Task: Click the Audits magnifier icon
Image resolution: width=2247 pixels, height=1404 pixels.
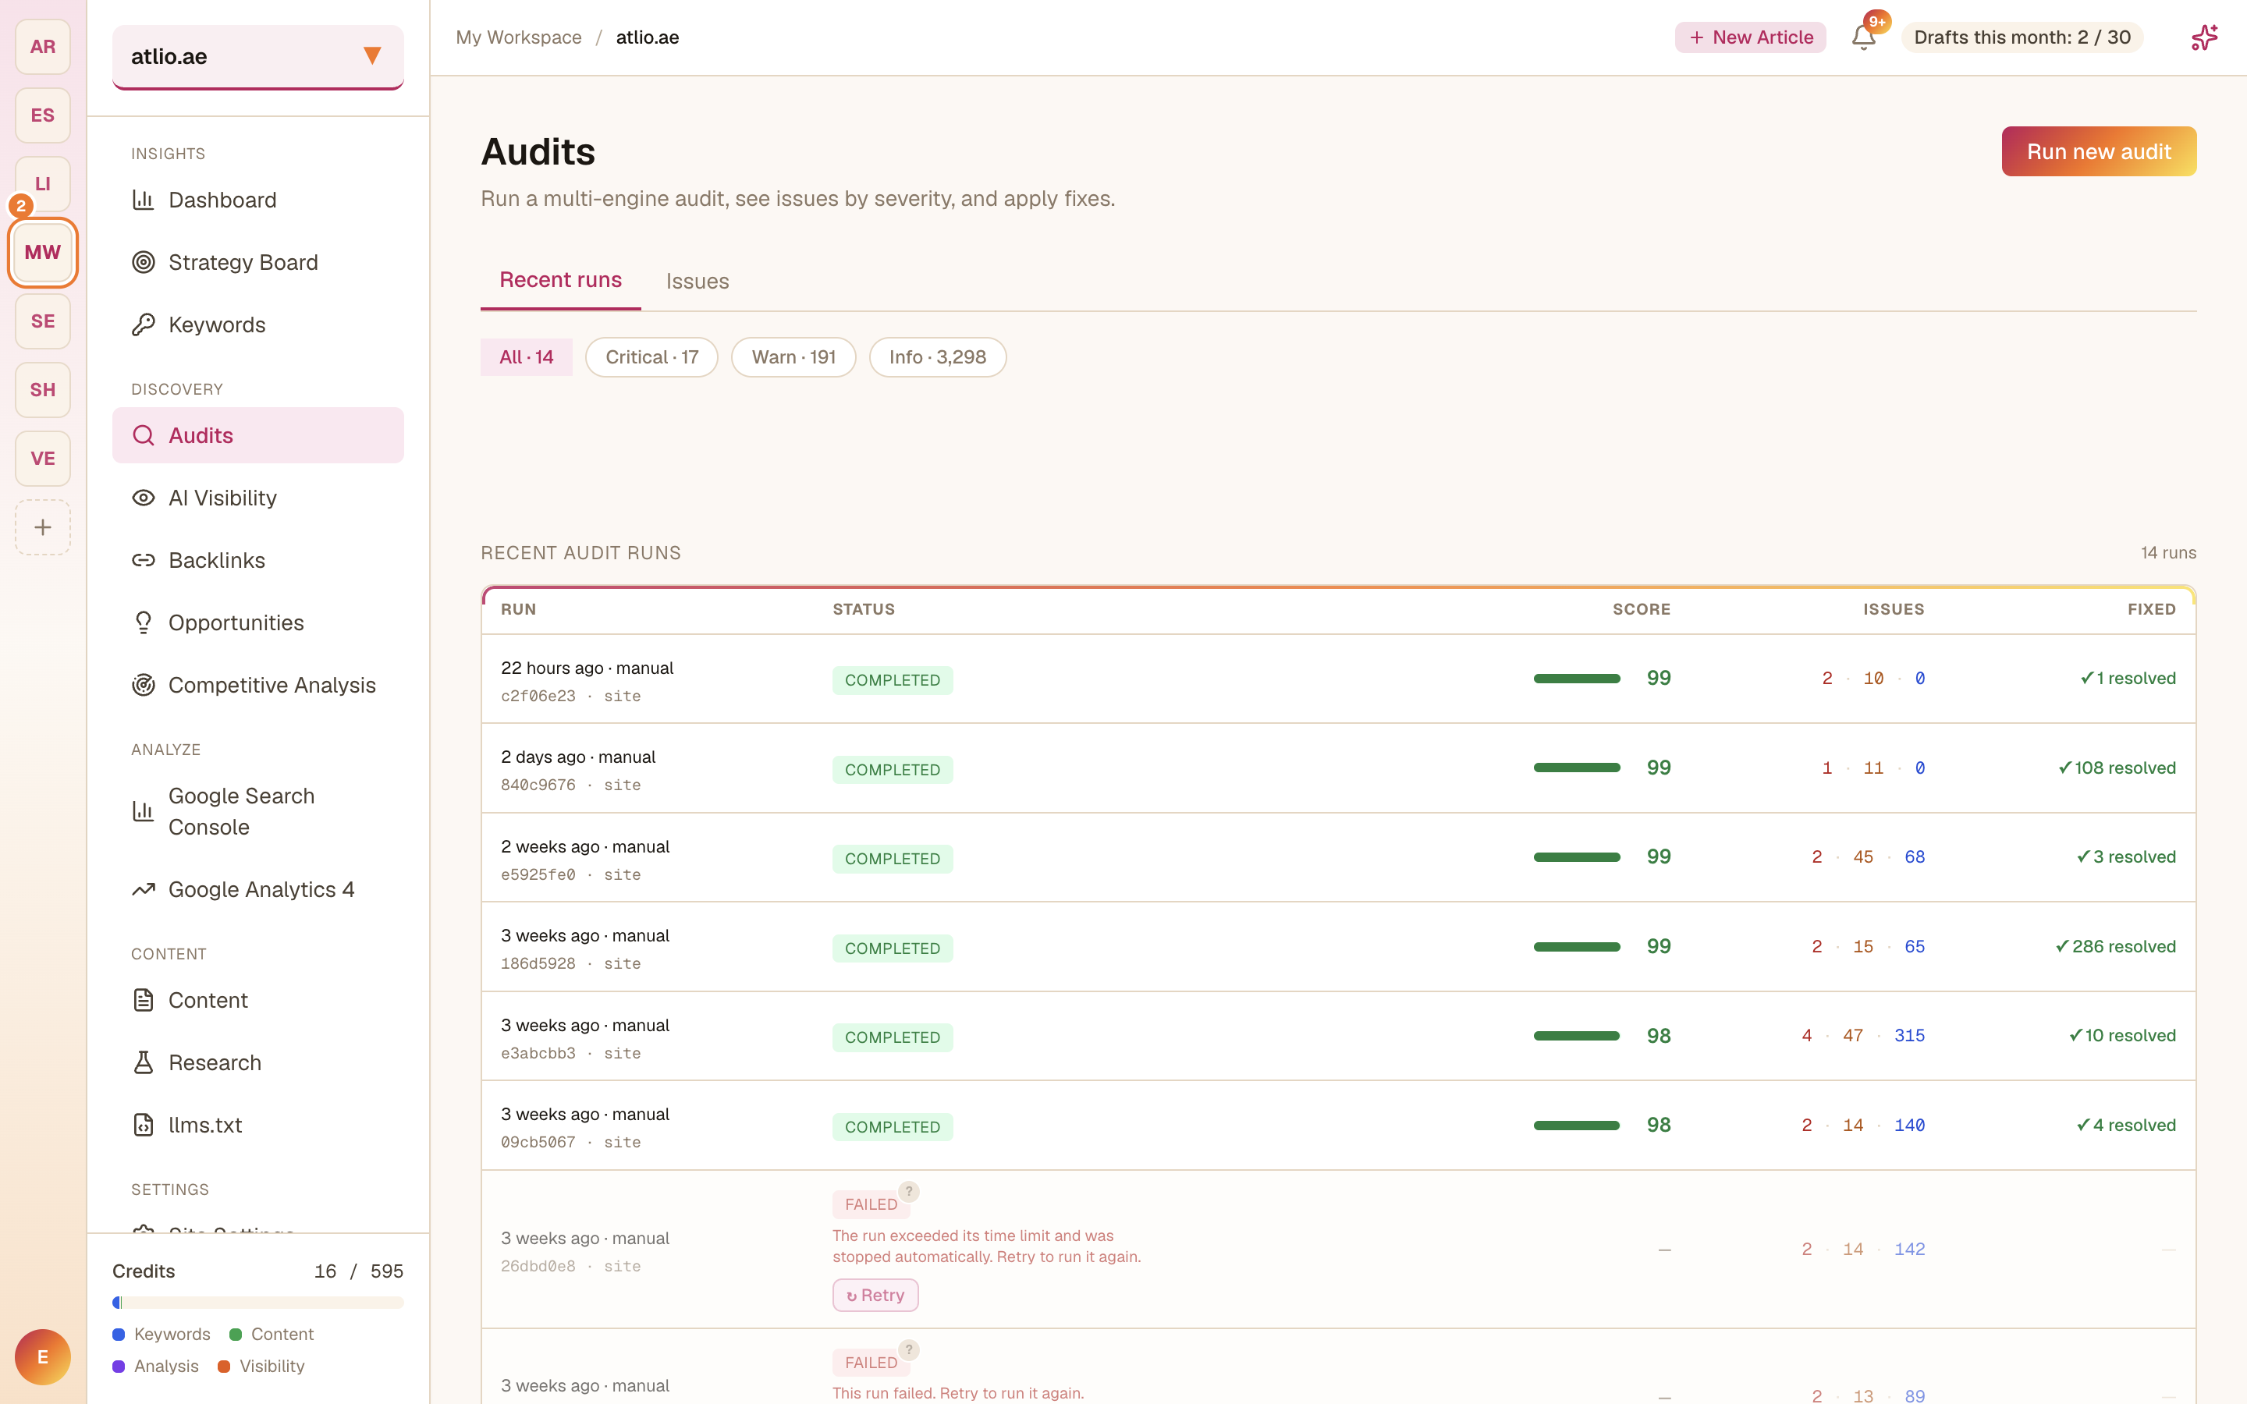Action: tap(143, 435)
